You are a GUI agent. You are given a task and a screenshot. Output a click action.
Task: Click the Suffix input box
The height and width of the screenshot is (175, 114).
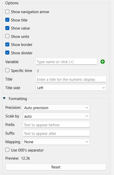tap(56, 133)
